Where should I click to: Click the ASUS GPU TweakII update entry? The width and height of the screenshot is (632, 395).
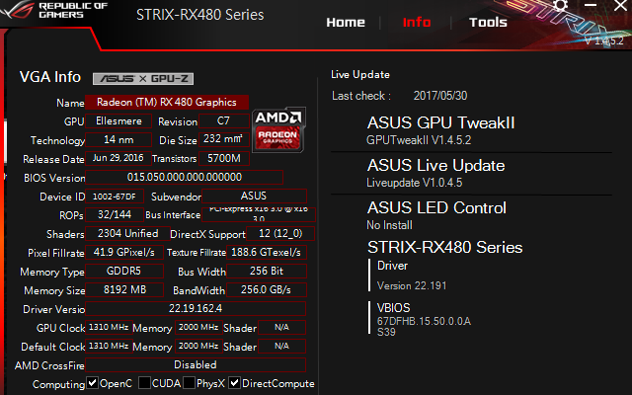[x=440, y=130]
